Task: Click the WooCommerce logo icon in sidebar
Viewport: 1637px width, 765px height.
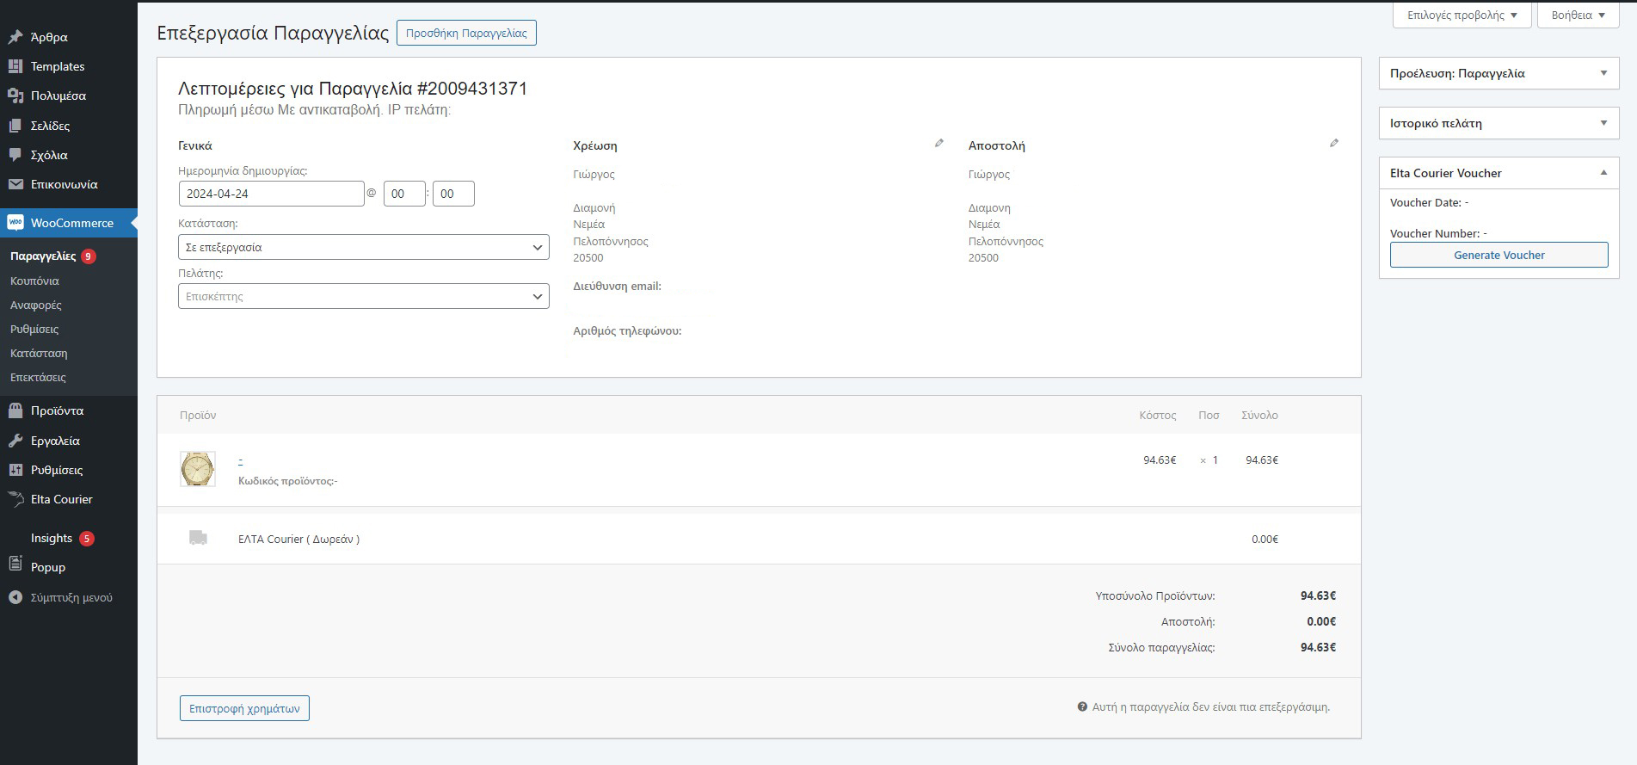Action: (x=15, y=223)
